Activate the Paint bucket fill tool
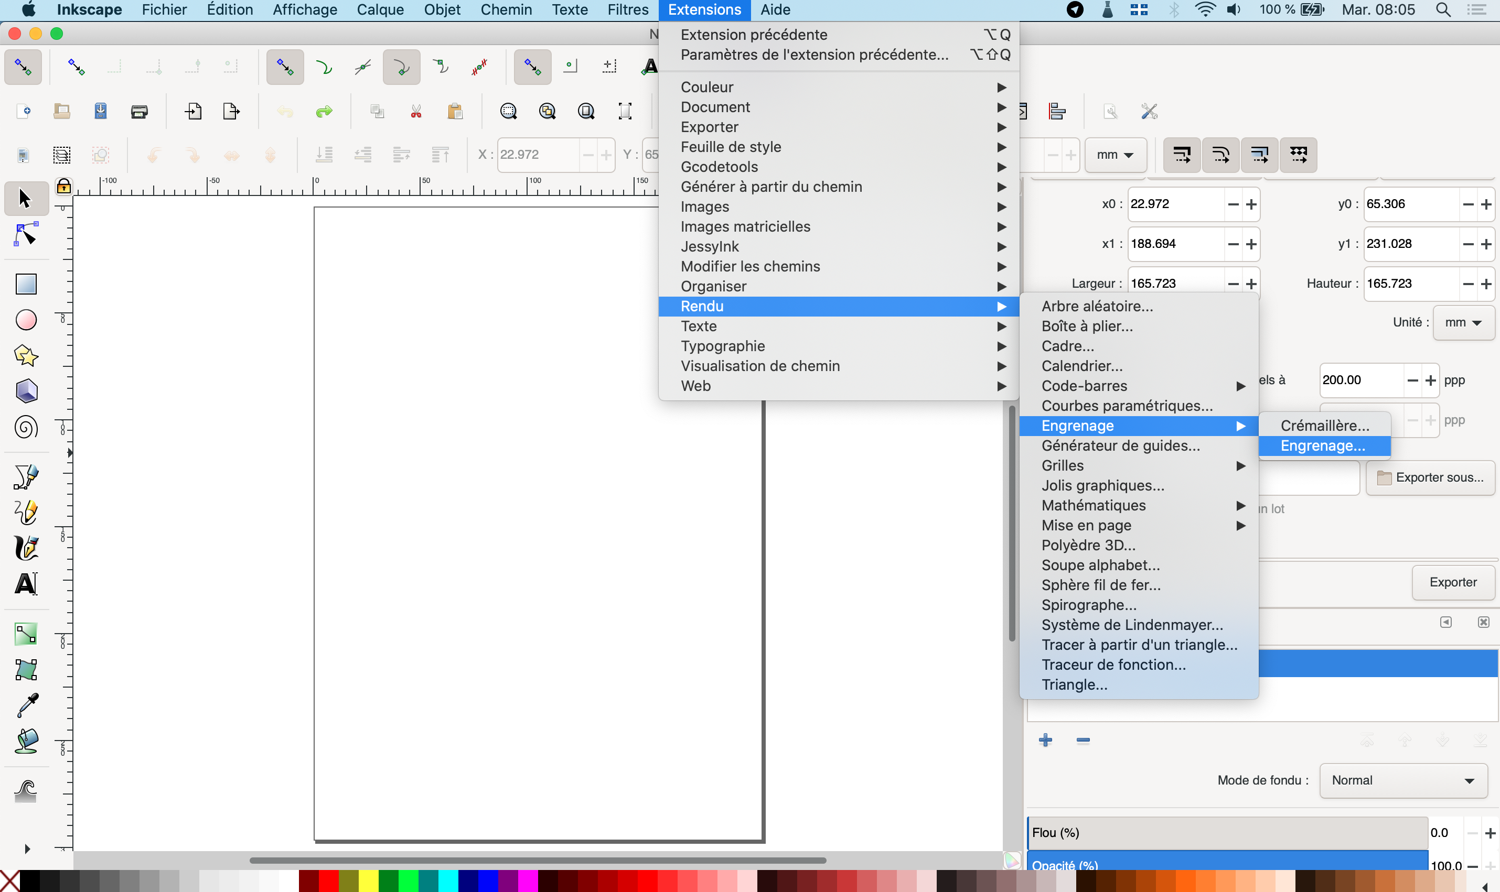 pos(26,741)
